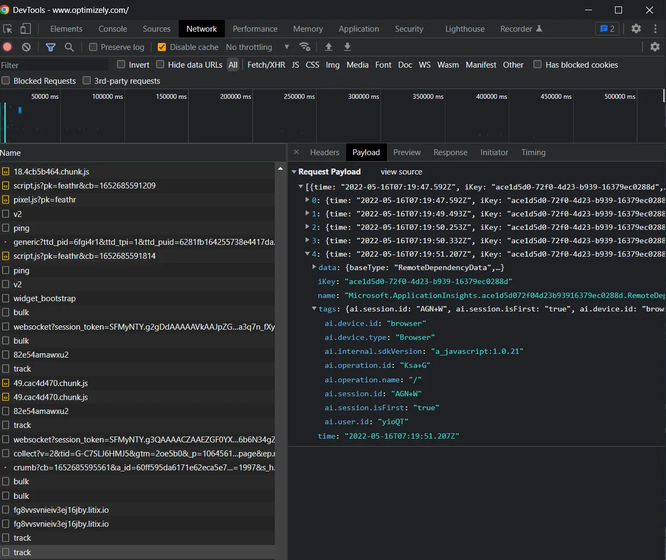The image size is (666, 560).
Task: Open the Timing tab of the request
Action: point(533,152)
